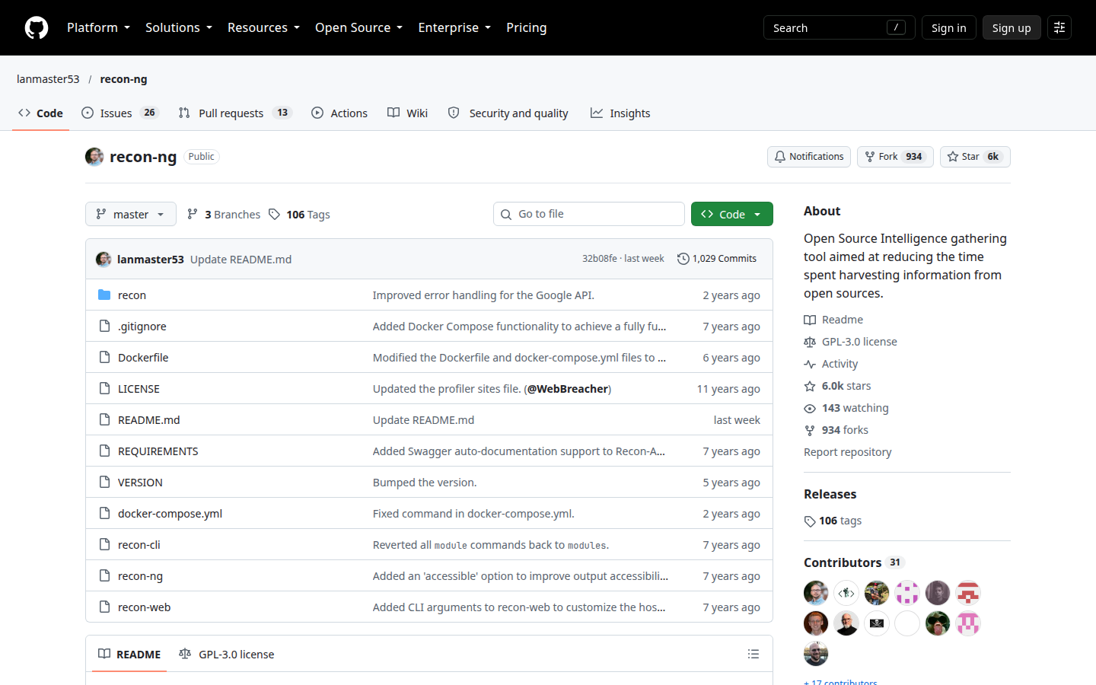Open the Wiki tab
The width and height of the screenshot is (1096, 685).
point(407,113)
